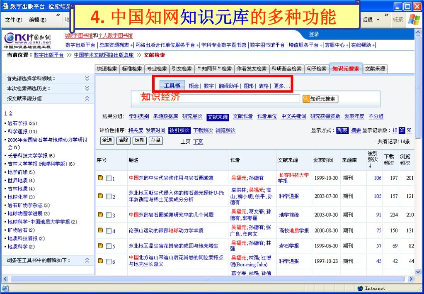Viewport: 424px width, 294px height.
Task: Tick checkbox for result row 5
Action: [x=109, y=246]
